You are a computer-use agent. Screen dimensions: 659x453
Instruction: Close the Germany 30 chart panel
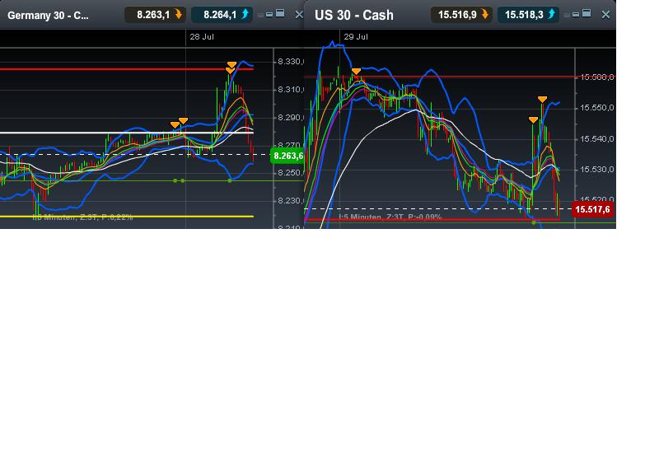coord(299,15)
